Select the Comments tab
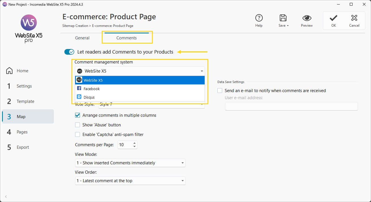This screenshot has height=202, width=371. (x=127, y=38)
